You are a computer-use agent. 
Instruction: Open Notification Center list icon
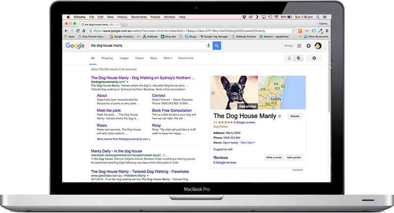pos(325,17)
